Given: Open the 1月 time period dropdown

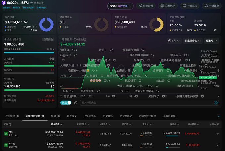Looking at the screenshot, I should tap(174, 41).
